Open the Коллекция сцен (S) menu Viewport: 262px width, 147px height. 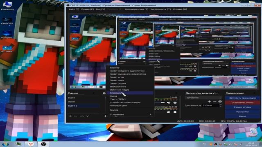click(136, 9)
